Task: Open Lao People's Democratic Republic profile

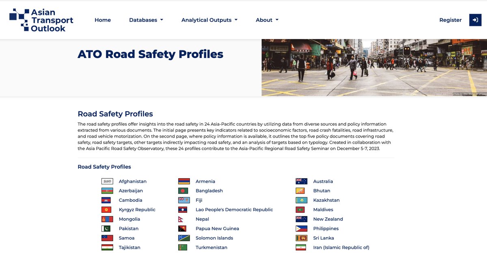Action: (x=234, y=210)
